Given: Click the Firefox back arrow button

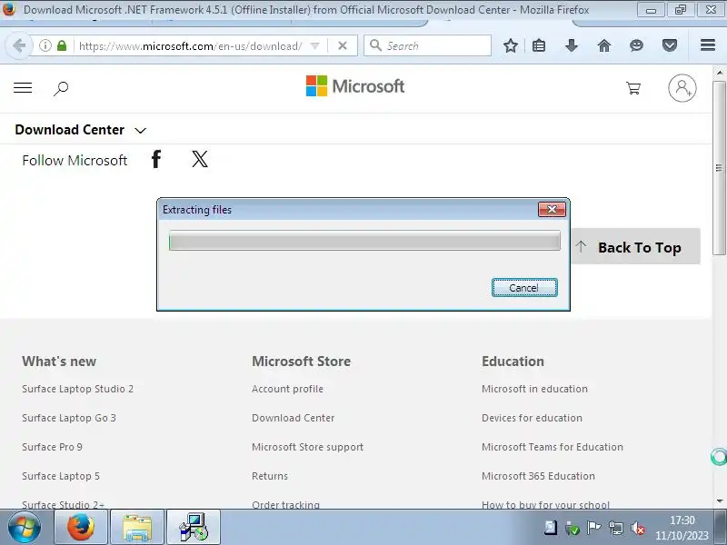Looking at the screenshot, I should [x=19, y=45].
